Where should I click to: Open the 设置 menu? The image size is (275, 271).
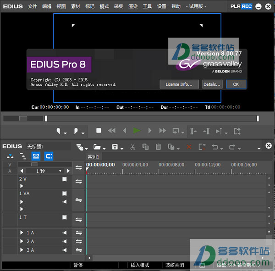point(162,6)
